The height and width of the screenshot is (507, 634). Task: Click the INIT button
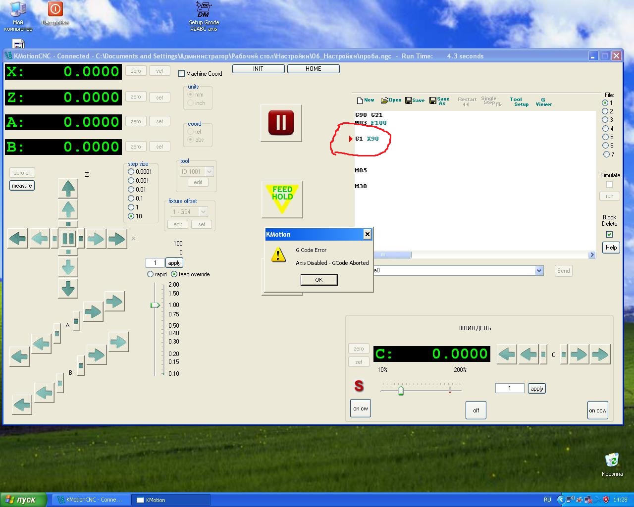click(x=259, y=69)
